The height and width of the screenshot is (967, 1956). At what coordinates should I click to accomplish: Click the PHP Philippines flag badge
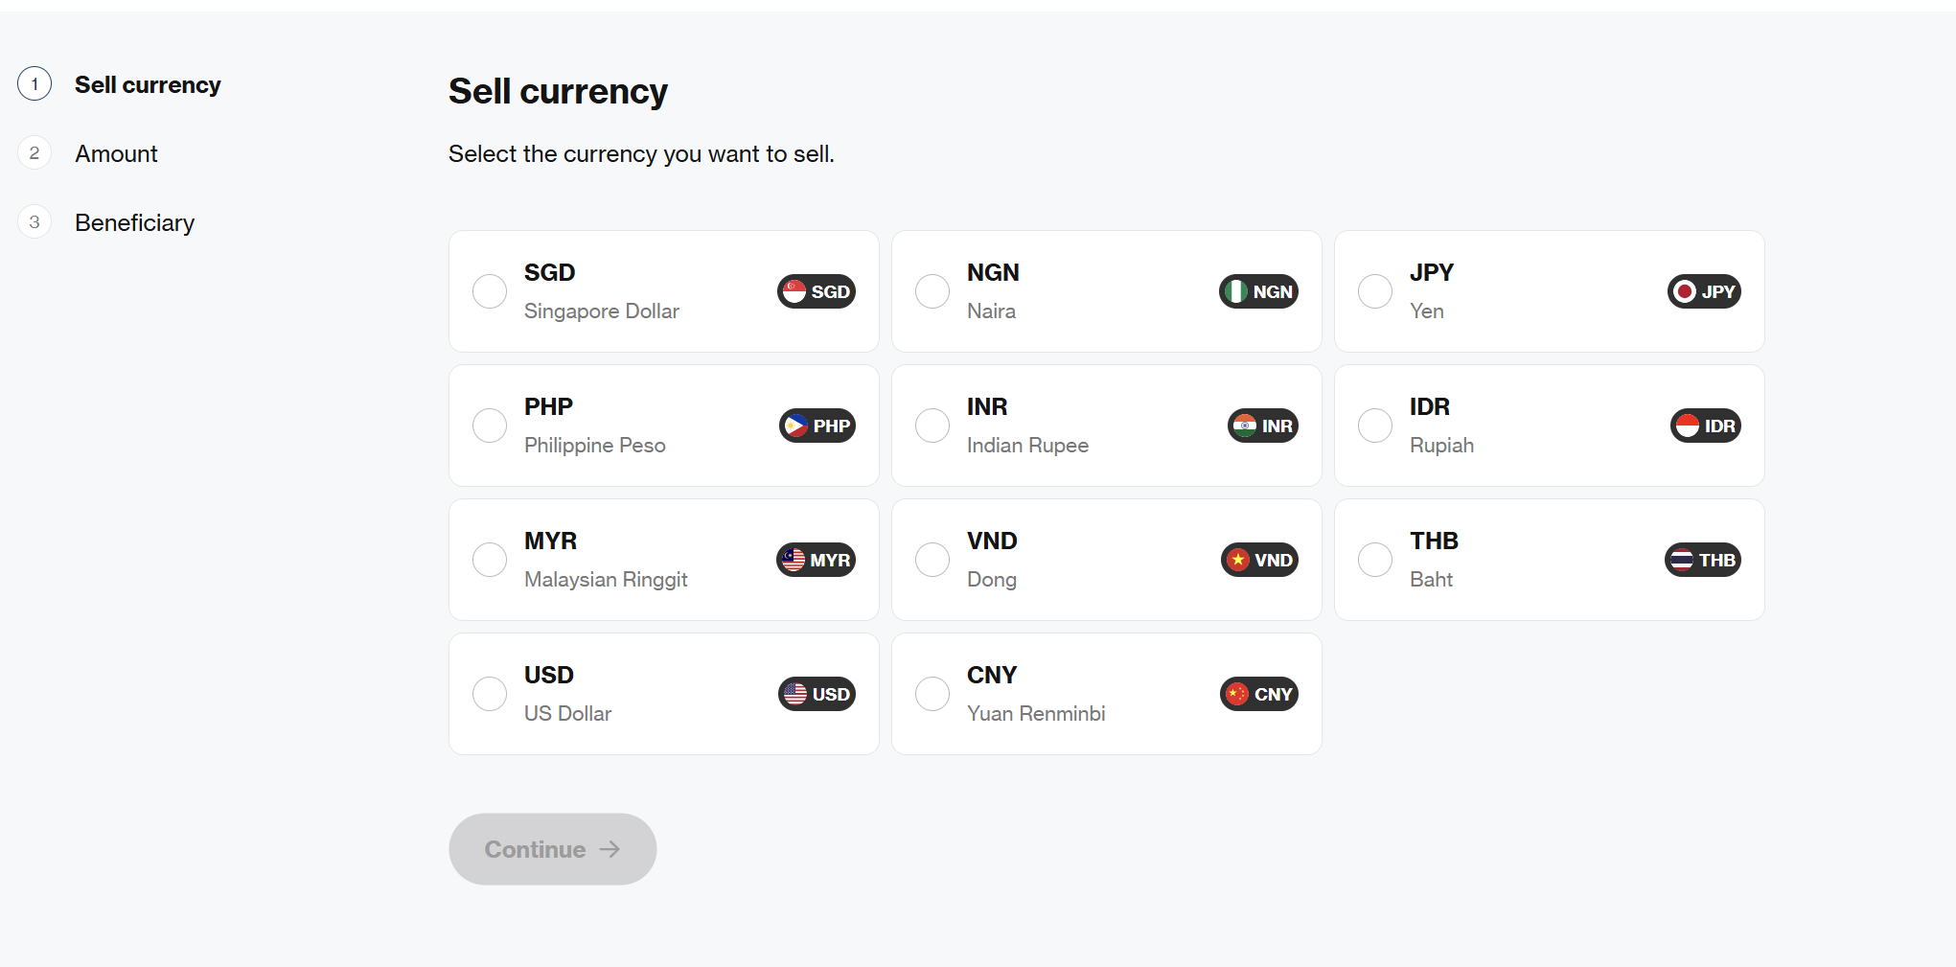[x=817, y=426]
